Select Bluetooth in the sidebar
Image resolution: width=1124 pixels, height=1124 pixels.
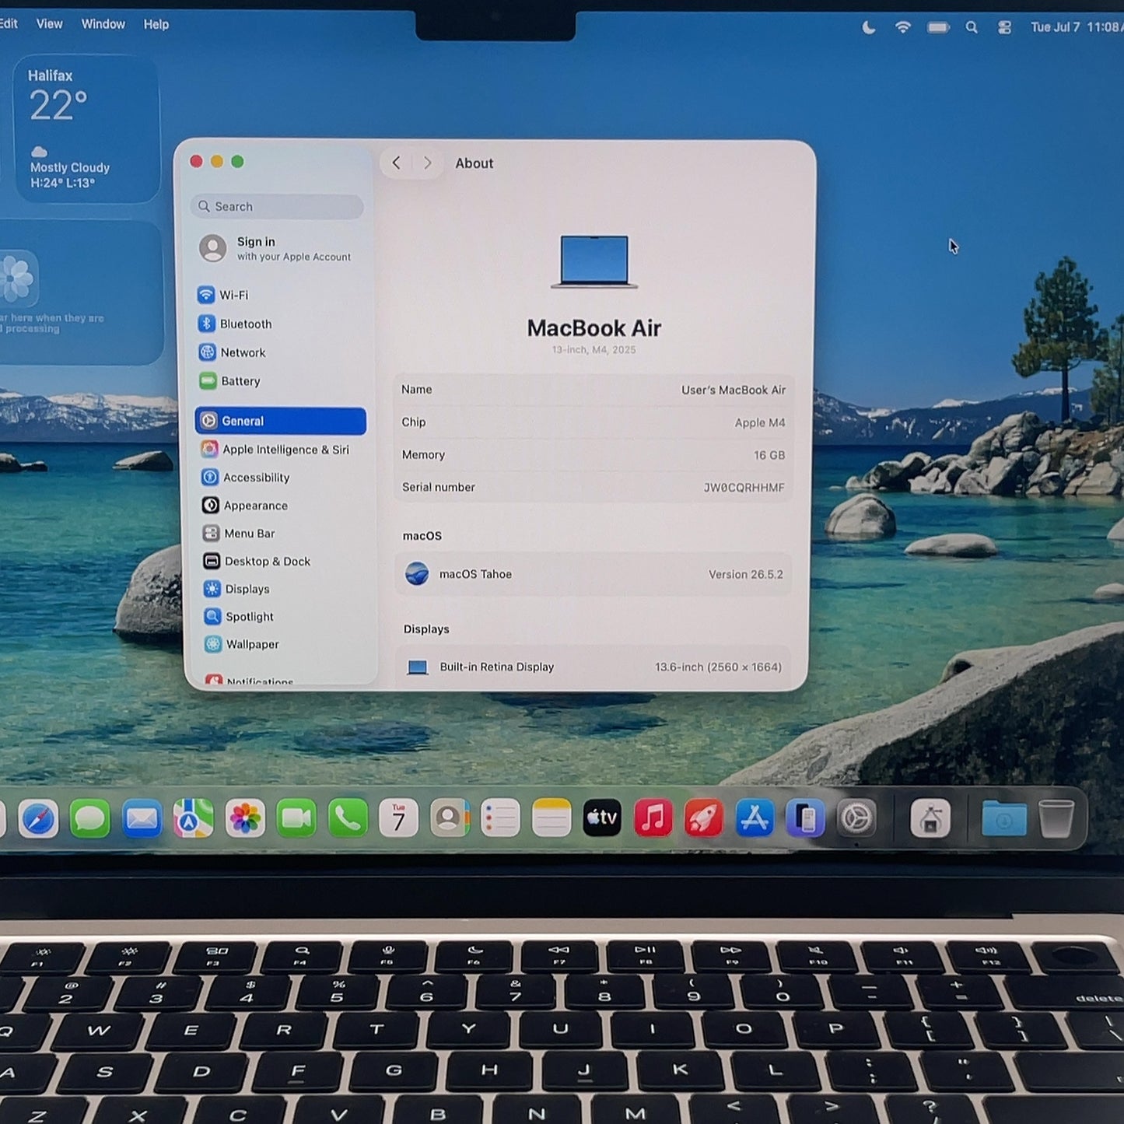click(x=235, y=324)
